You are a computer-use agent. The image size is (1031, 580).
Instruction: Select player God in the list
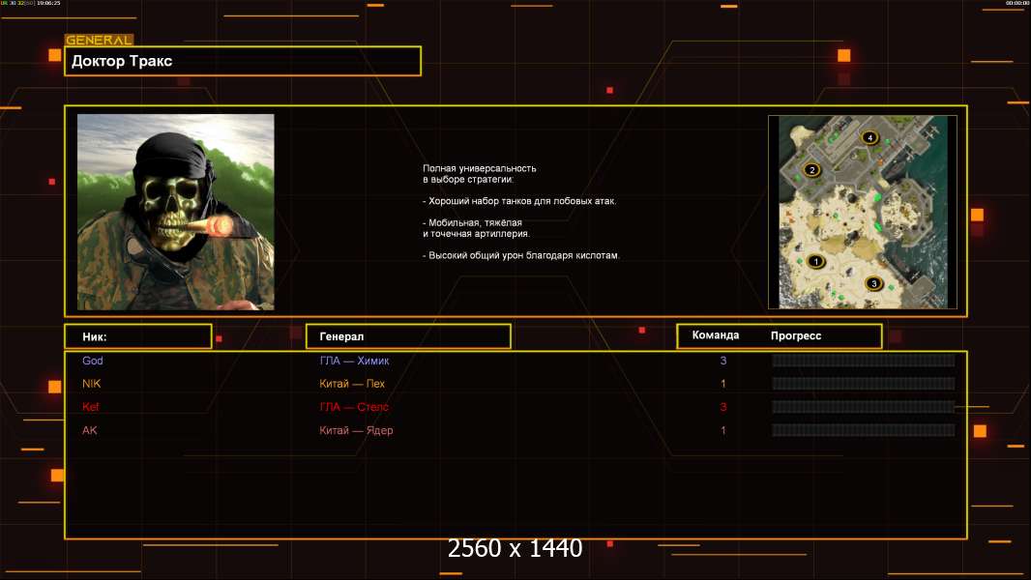coord(93,361)
